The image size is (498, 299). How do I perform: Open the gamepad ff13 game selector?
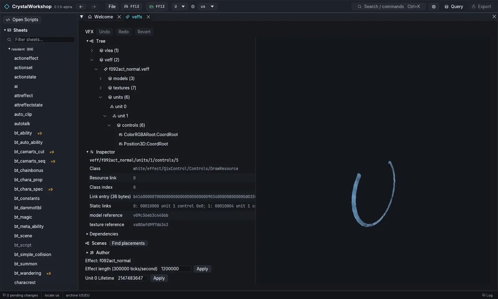[x=131, y=7]
